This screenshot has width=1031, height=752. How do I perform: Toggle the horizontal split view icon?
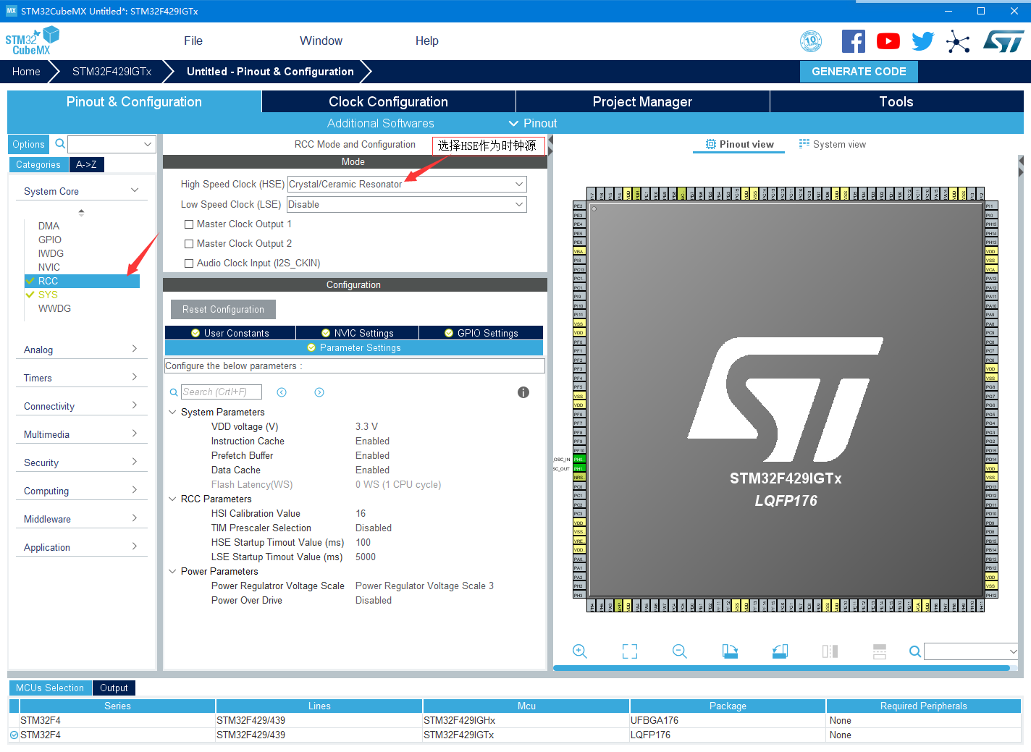(880, 651)
